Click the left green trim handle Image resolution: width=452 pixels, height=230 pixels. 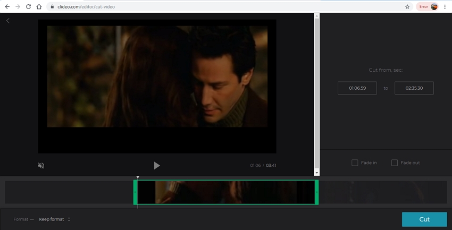[135, 192]
